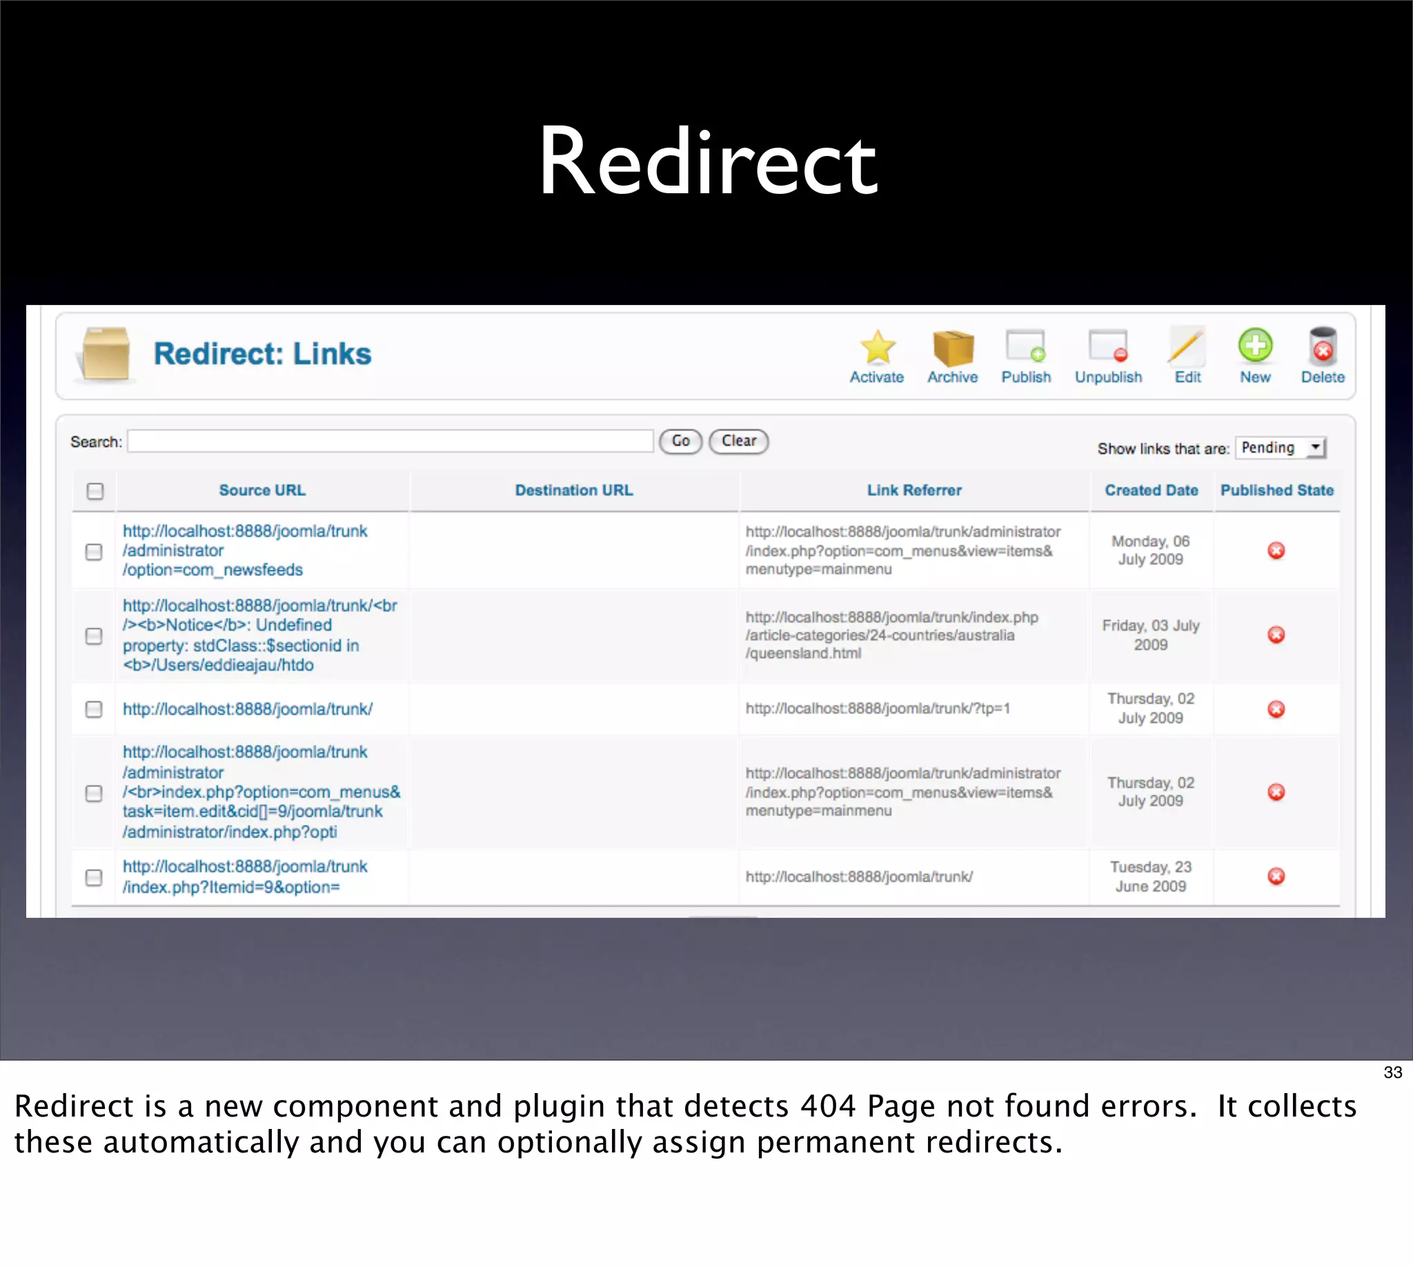Sort by Destination URL column header
Screen dimensions: 1413x1267
(x=574, y=490)
